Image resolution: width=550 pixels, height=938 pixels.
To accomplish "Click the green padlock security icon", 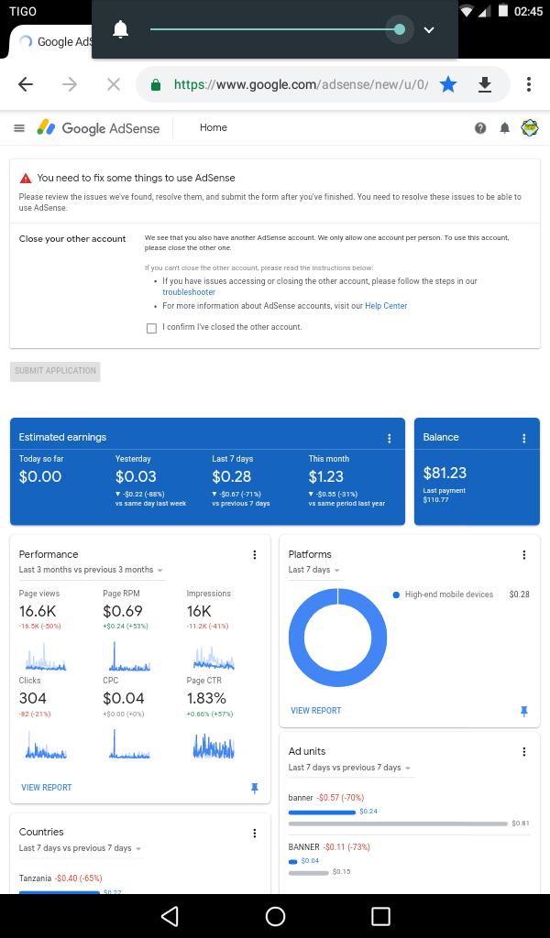I will click(156, 84).
